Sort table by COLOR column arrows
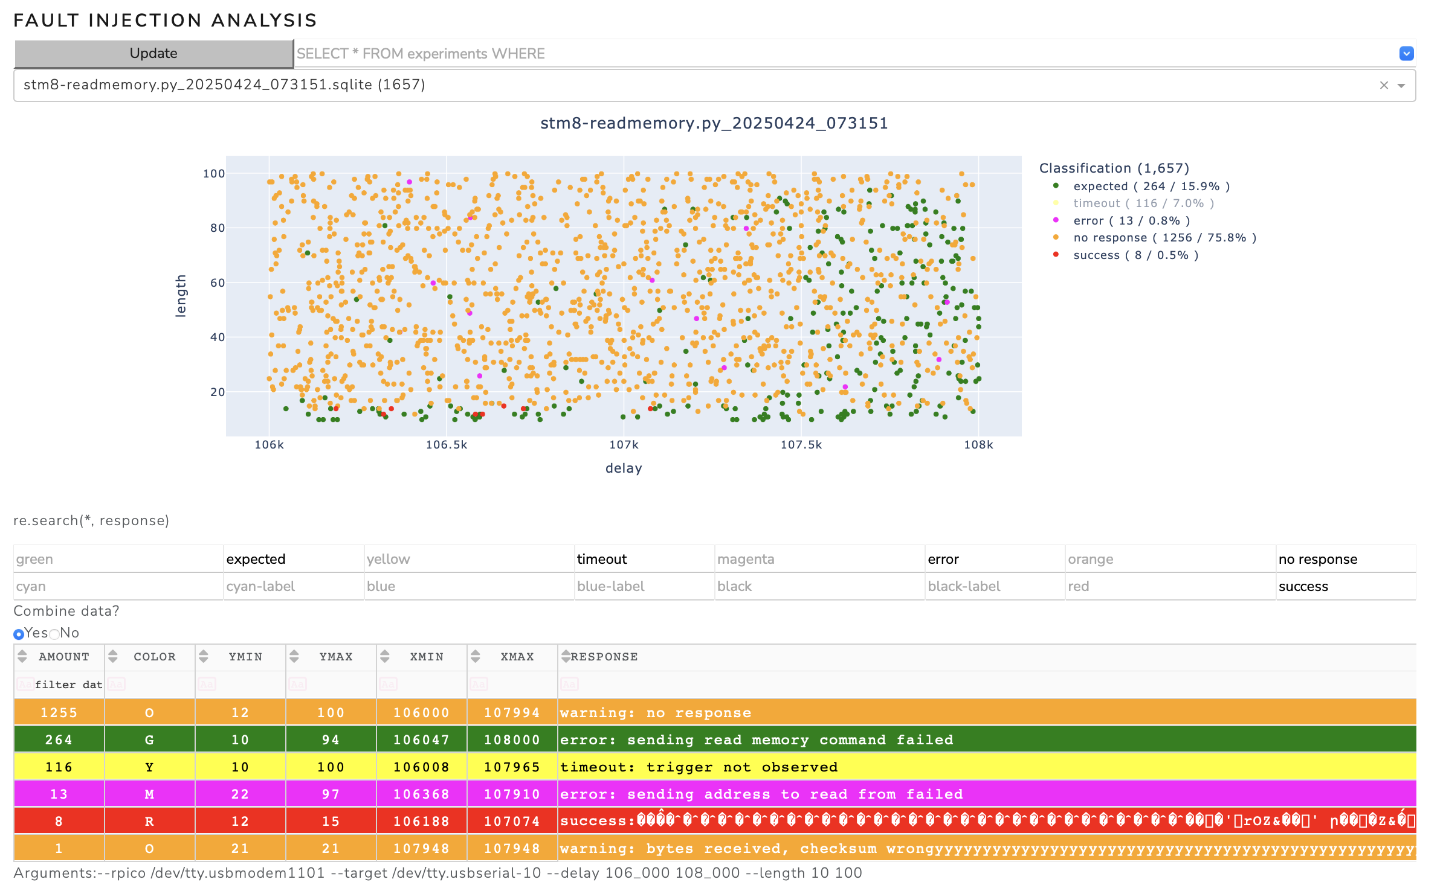1443x891 pixels. (x=113, y=656)
